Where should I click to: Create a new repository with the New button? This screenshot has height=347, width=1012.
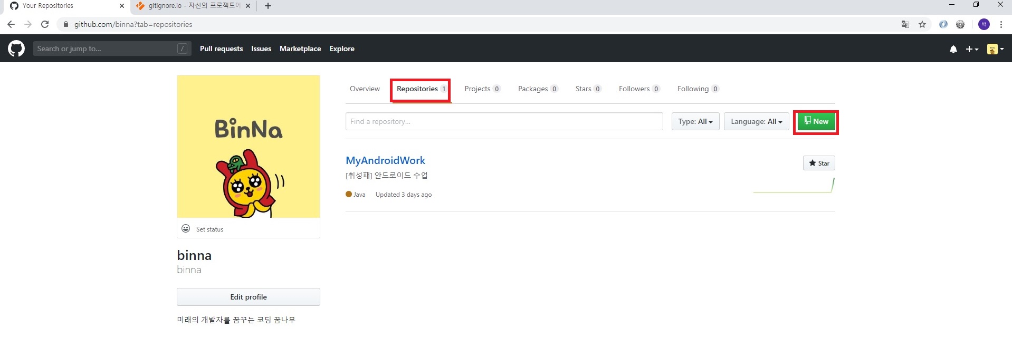816,121
